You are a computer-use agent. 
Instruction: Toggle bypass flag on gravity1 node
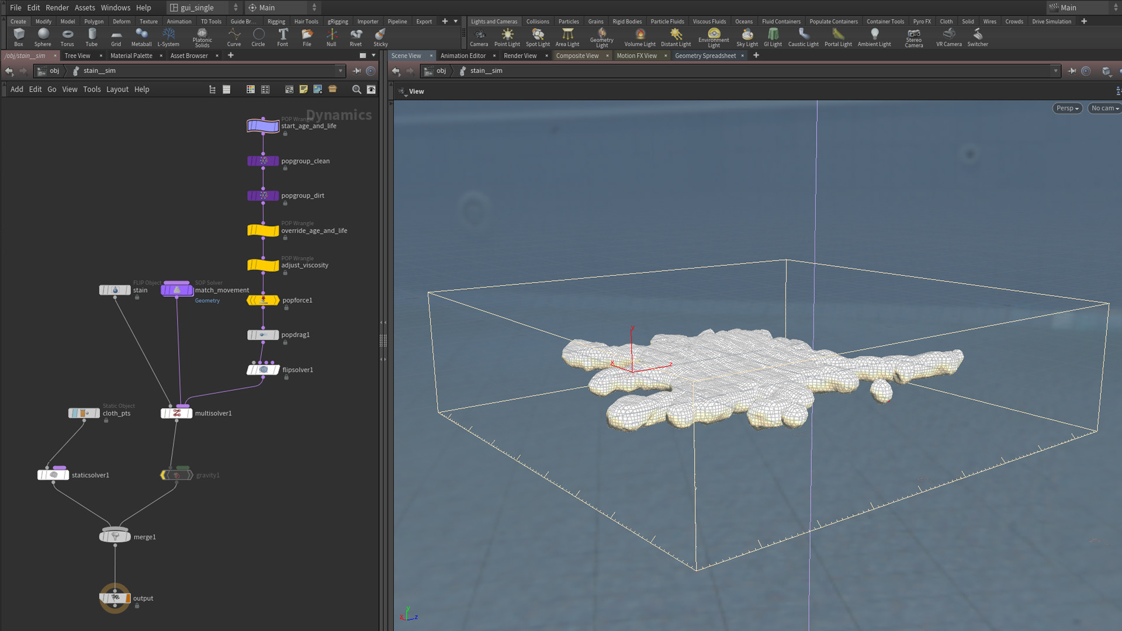click(164, 475)
